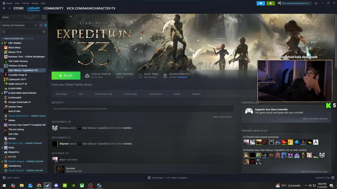Show recent activity clock filter

pyautogui.click(x=41, y=25)
